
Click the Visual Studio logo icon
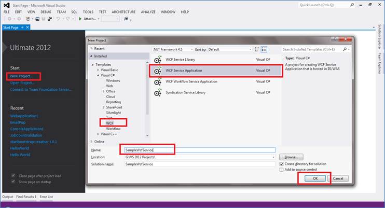click(7, 5)
